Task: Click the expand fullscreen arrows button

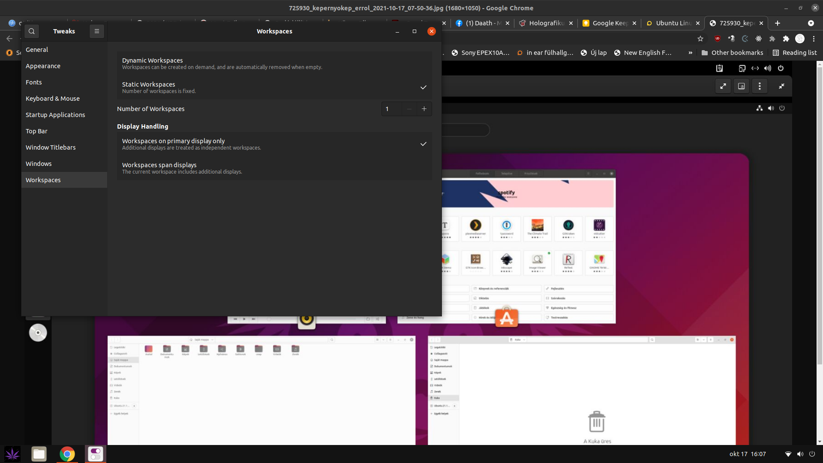Action: 723,86
